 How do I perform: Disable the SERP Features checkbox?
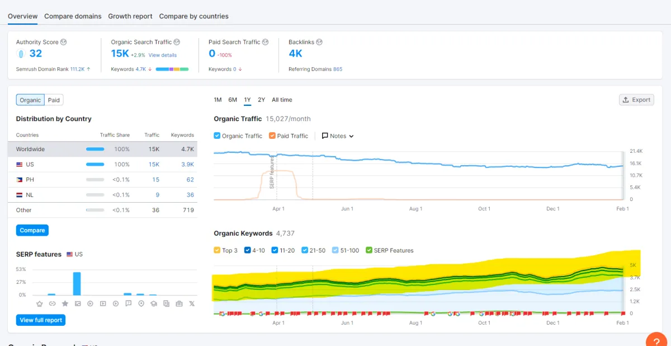(x=368, y=250)
